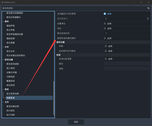152x126 pixels.
Task: Select the 显示菜单场景 action
Action: tap(13, 93)
